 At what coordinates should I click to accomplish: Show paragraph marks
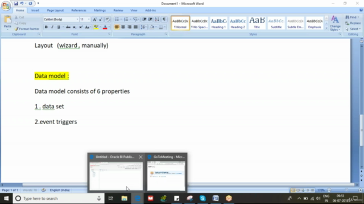point(164,19)
